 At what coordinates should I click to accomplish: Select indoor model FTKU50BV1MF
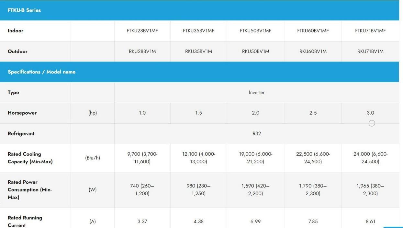[x=255, y=31]
